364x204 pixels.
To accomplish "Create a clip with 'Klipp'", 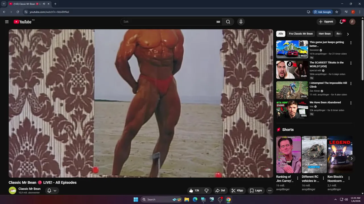I will 237,190.
